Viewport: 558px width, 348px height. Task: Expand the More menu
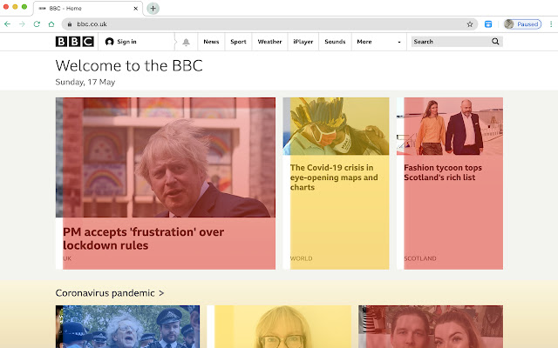point(379,42)
